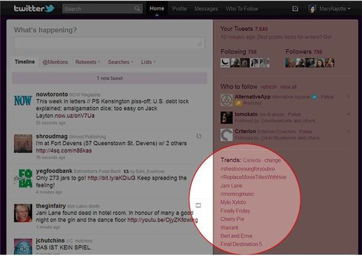Click Your Tweets 7,640 heading
This screenshot has width=362, height=256.
244,29
